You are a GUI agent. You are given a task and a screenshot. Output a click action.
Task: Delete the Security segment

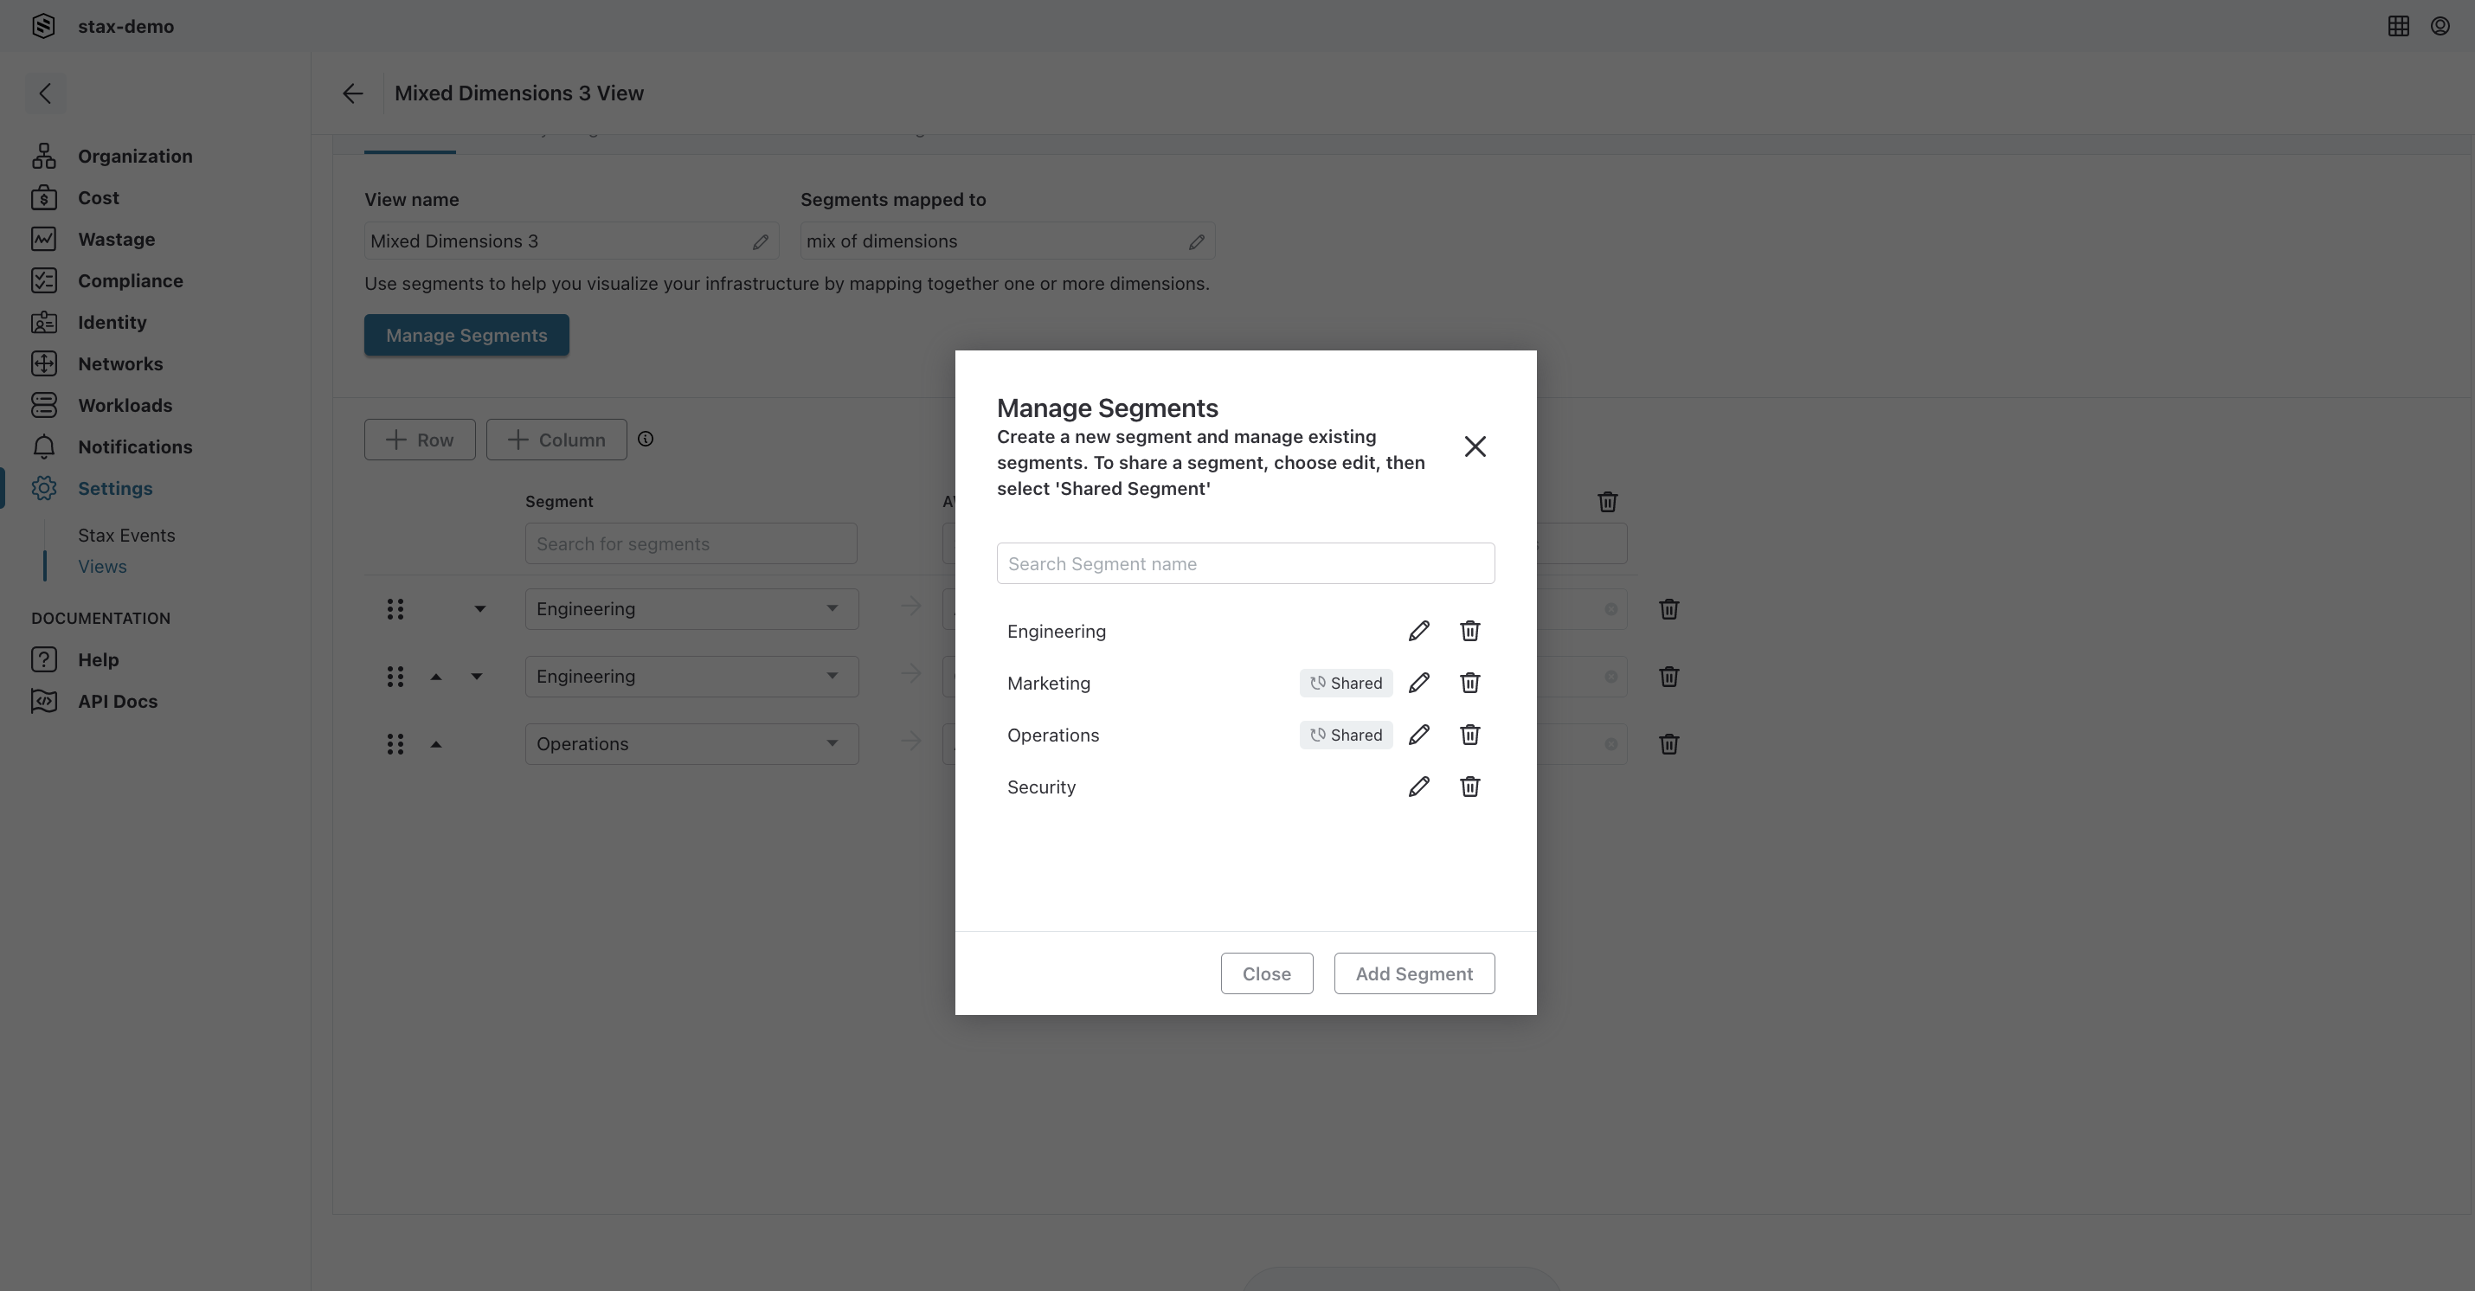(x=1470, y=787)
